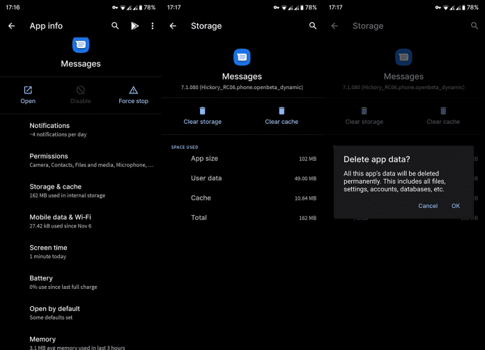This screenshot has width=485, height=350.
Task: Tap the Open app launch icon
Action: coord(28,90)
